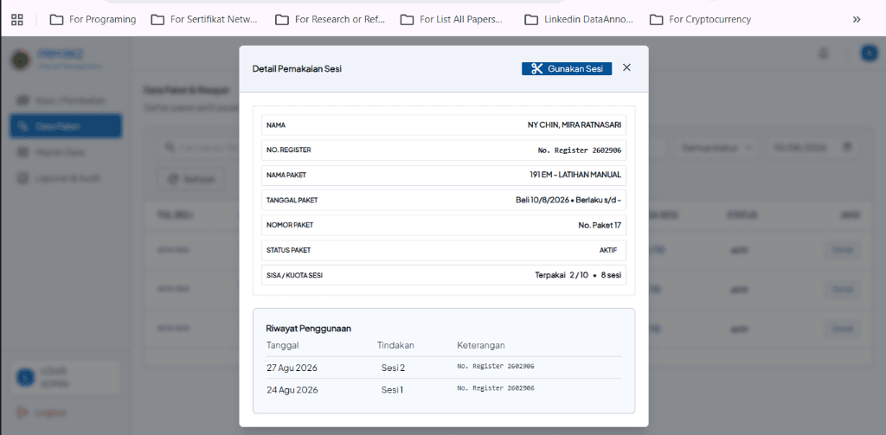Click the Tanggal column header
The image size is (886, 435).
283,345
